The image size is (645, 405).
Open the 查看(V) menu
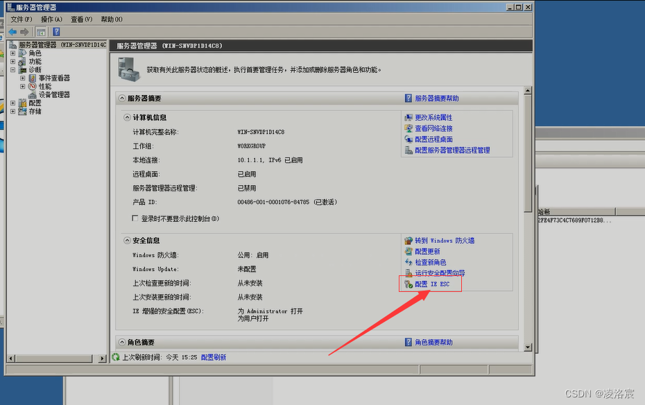click(x=81, y=19)
